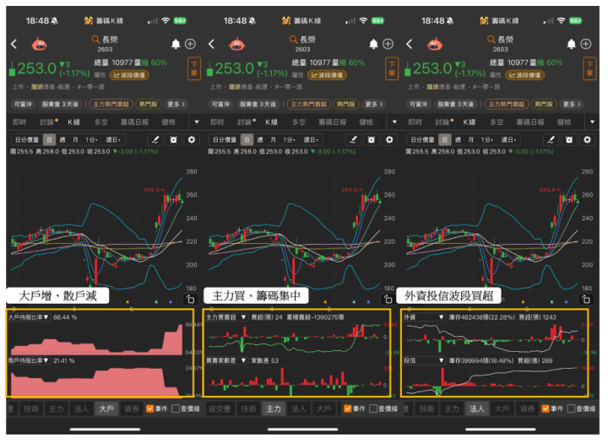Enable the 查價線 checkbox on the middle screen

[x=373, y=408]
